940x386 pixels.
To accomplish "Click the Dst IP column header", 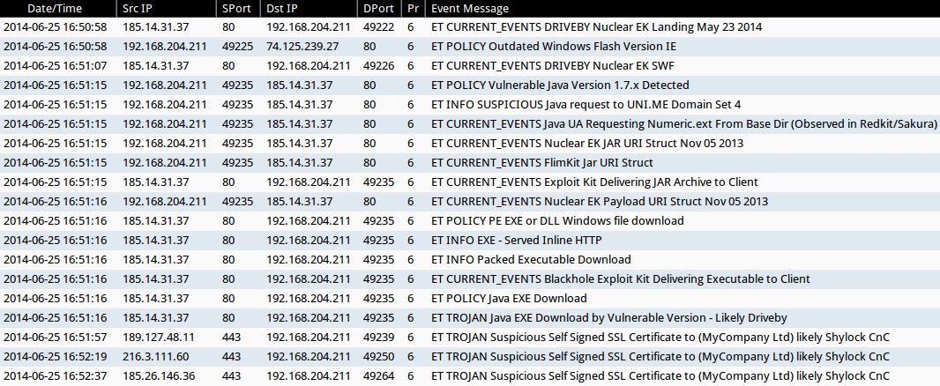I will 282,8.
